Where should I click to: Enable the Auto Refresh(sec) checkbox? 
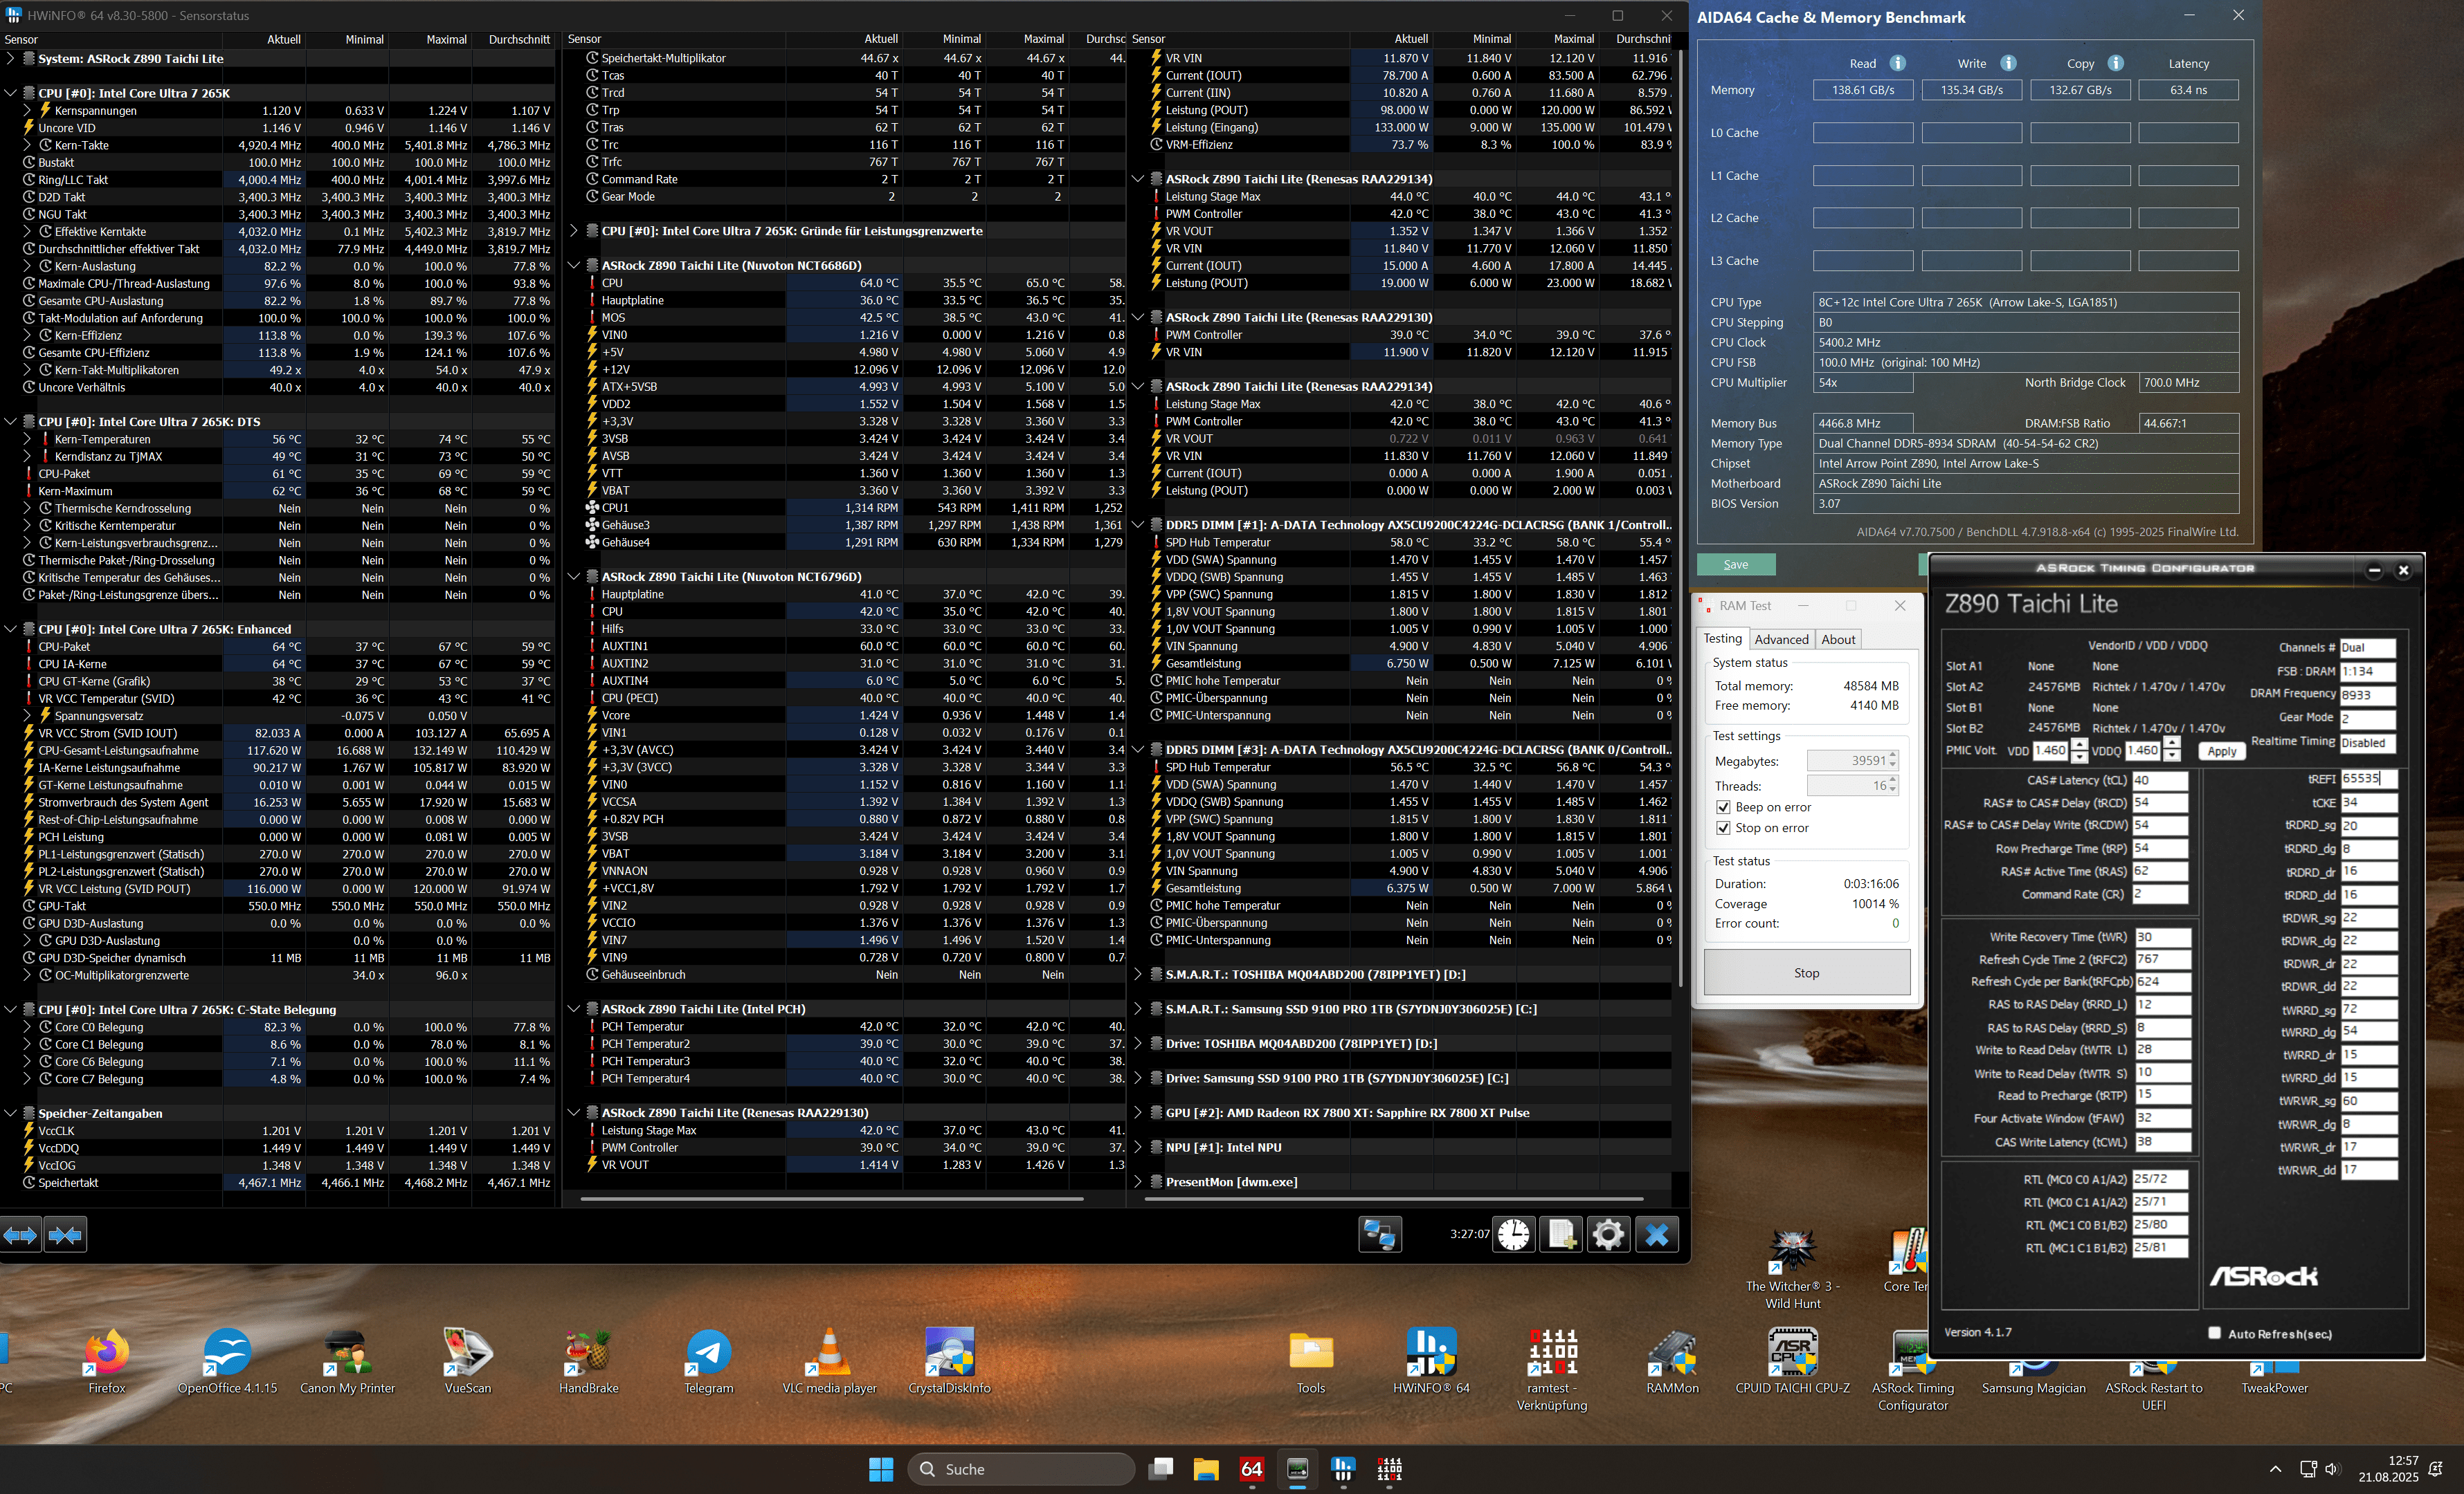pos(2214,1332)
